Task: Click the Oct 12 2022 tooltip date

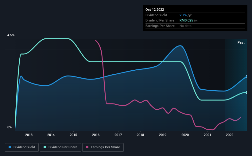Action: click(155, 10)
